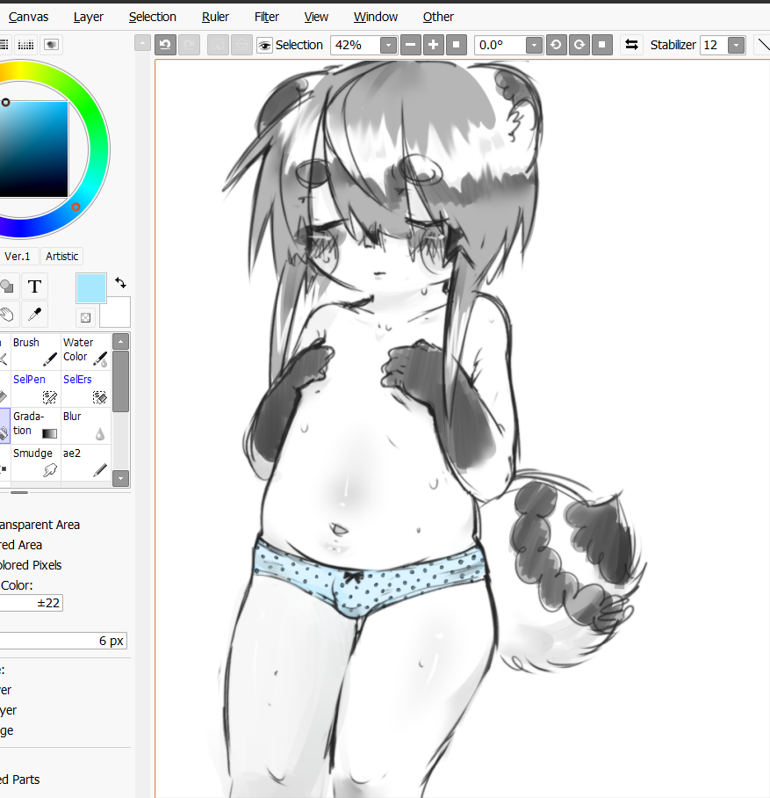Click the Undo arrow in the toolbar
The width and height of the screenshot is (770, 798).
pyautogui.click(x=165, y=45)
